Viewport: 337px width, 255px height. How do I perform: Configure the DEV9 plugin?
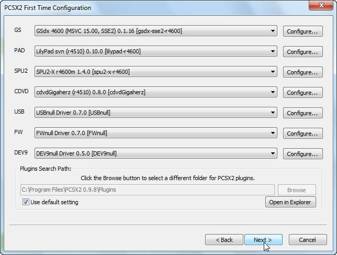(x=302, y=154)
